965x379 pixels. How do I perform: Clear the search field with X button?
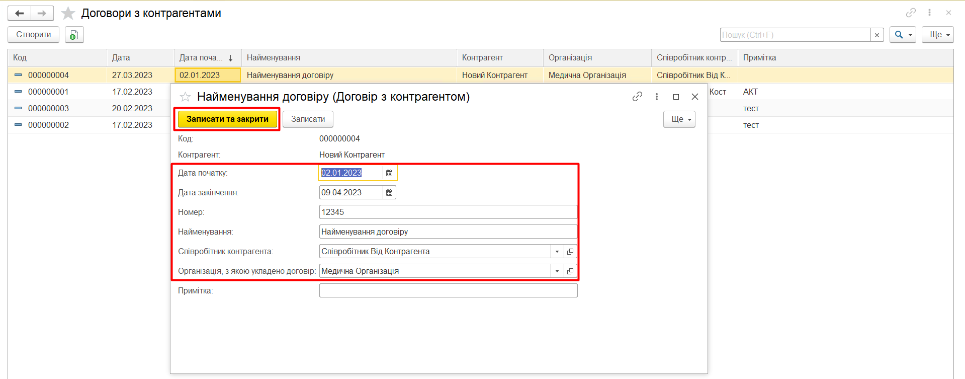click(877, 35)
